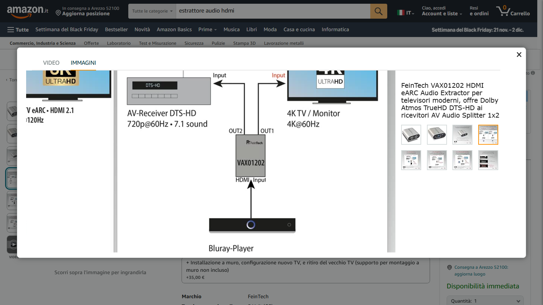Select first thumbnail in popup bottom row

[411, 160]
